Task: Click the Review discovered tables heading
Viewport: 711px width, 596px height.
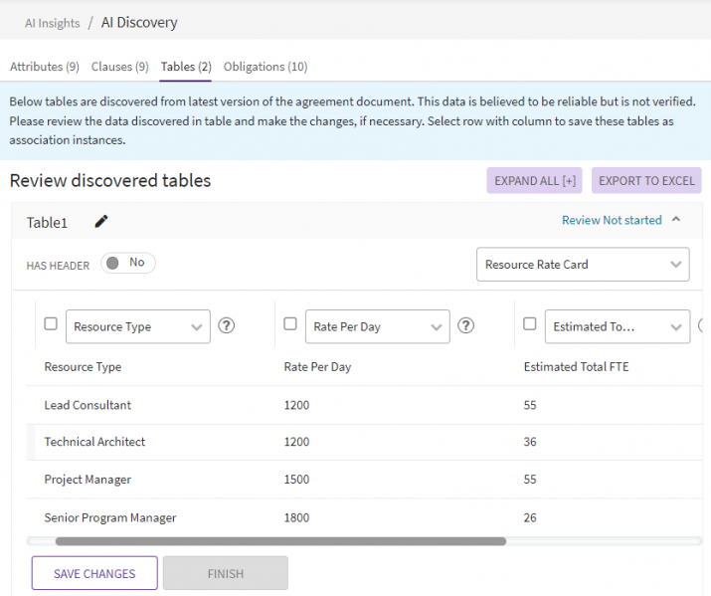Action: (110, 180)
